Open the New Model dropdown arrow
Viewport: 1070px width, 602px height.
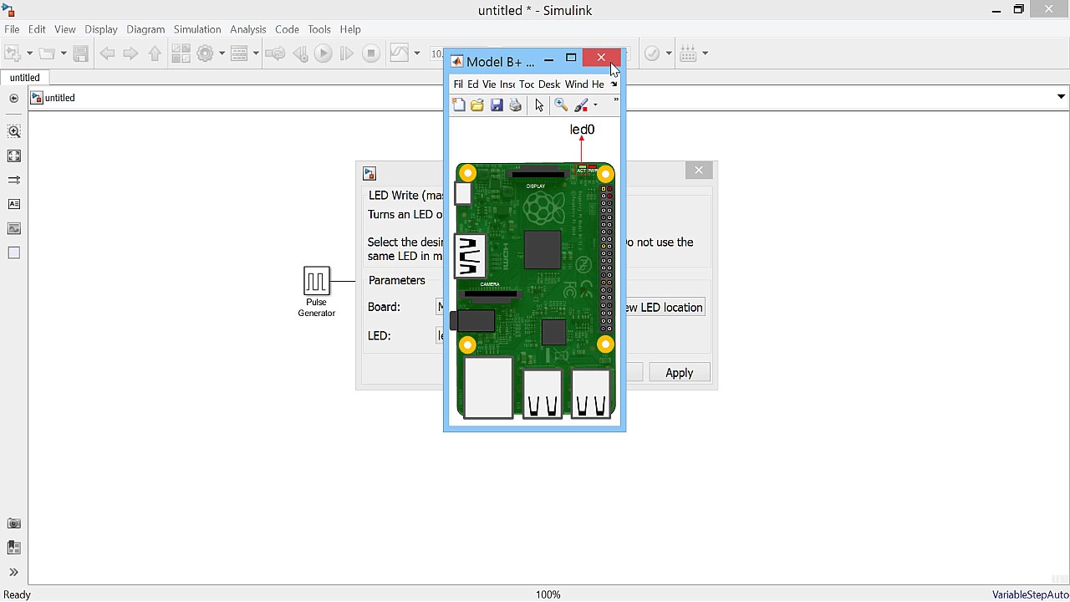click(29, 54)
